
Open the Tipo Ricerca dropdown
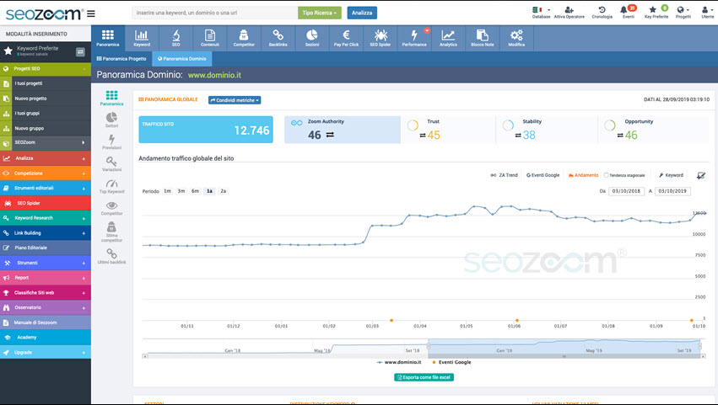pos(320,13)
